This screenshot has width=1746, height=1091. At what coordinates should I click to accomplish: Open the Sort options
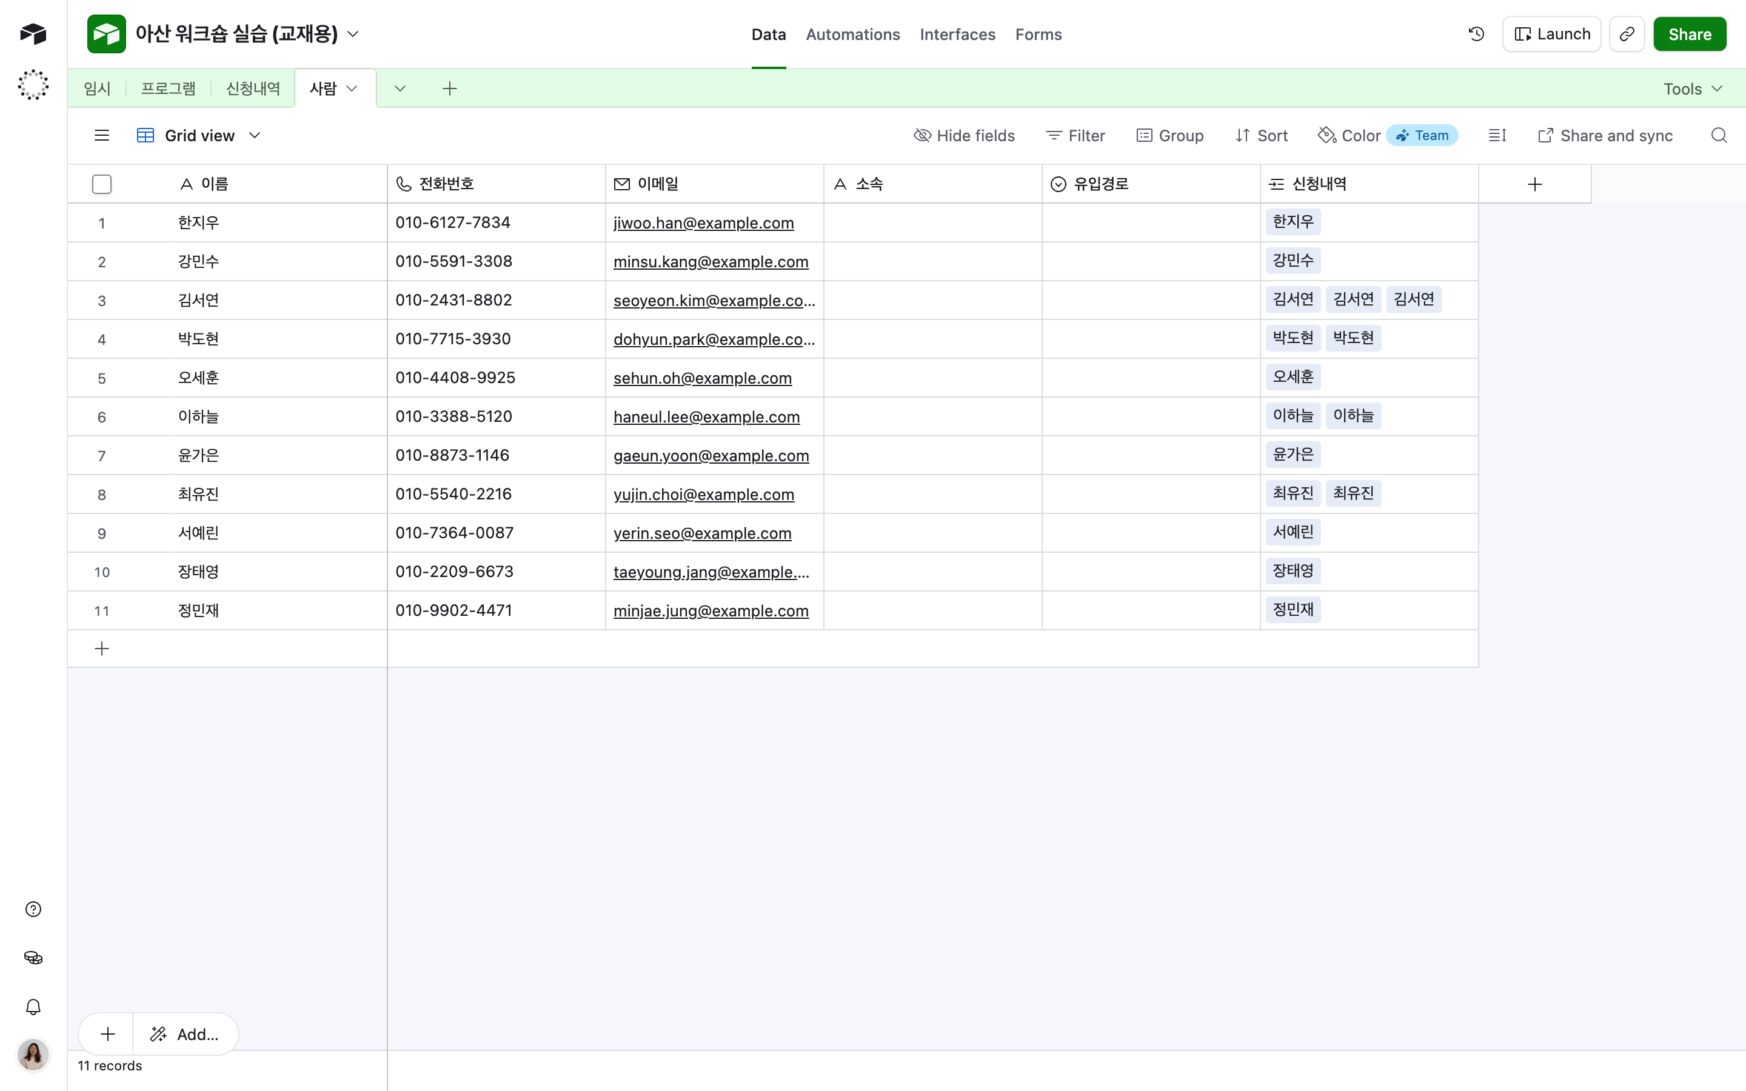click(1261, 136)
